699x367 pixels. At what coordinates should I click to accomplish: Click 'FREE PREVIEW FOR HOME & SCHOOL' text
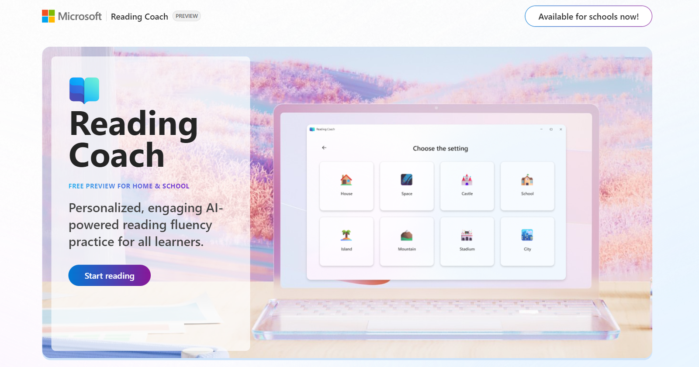click(129, 186)
